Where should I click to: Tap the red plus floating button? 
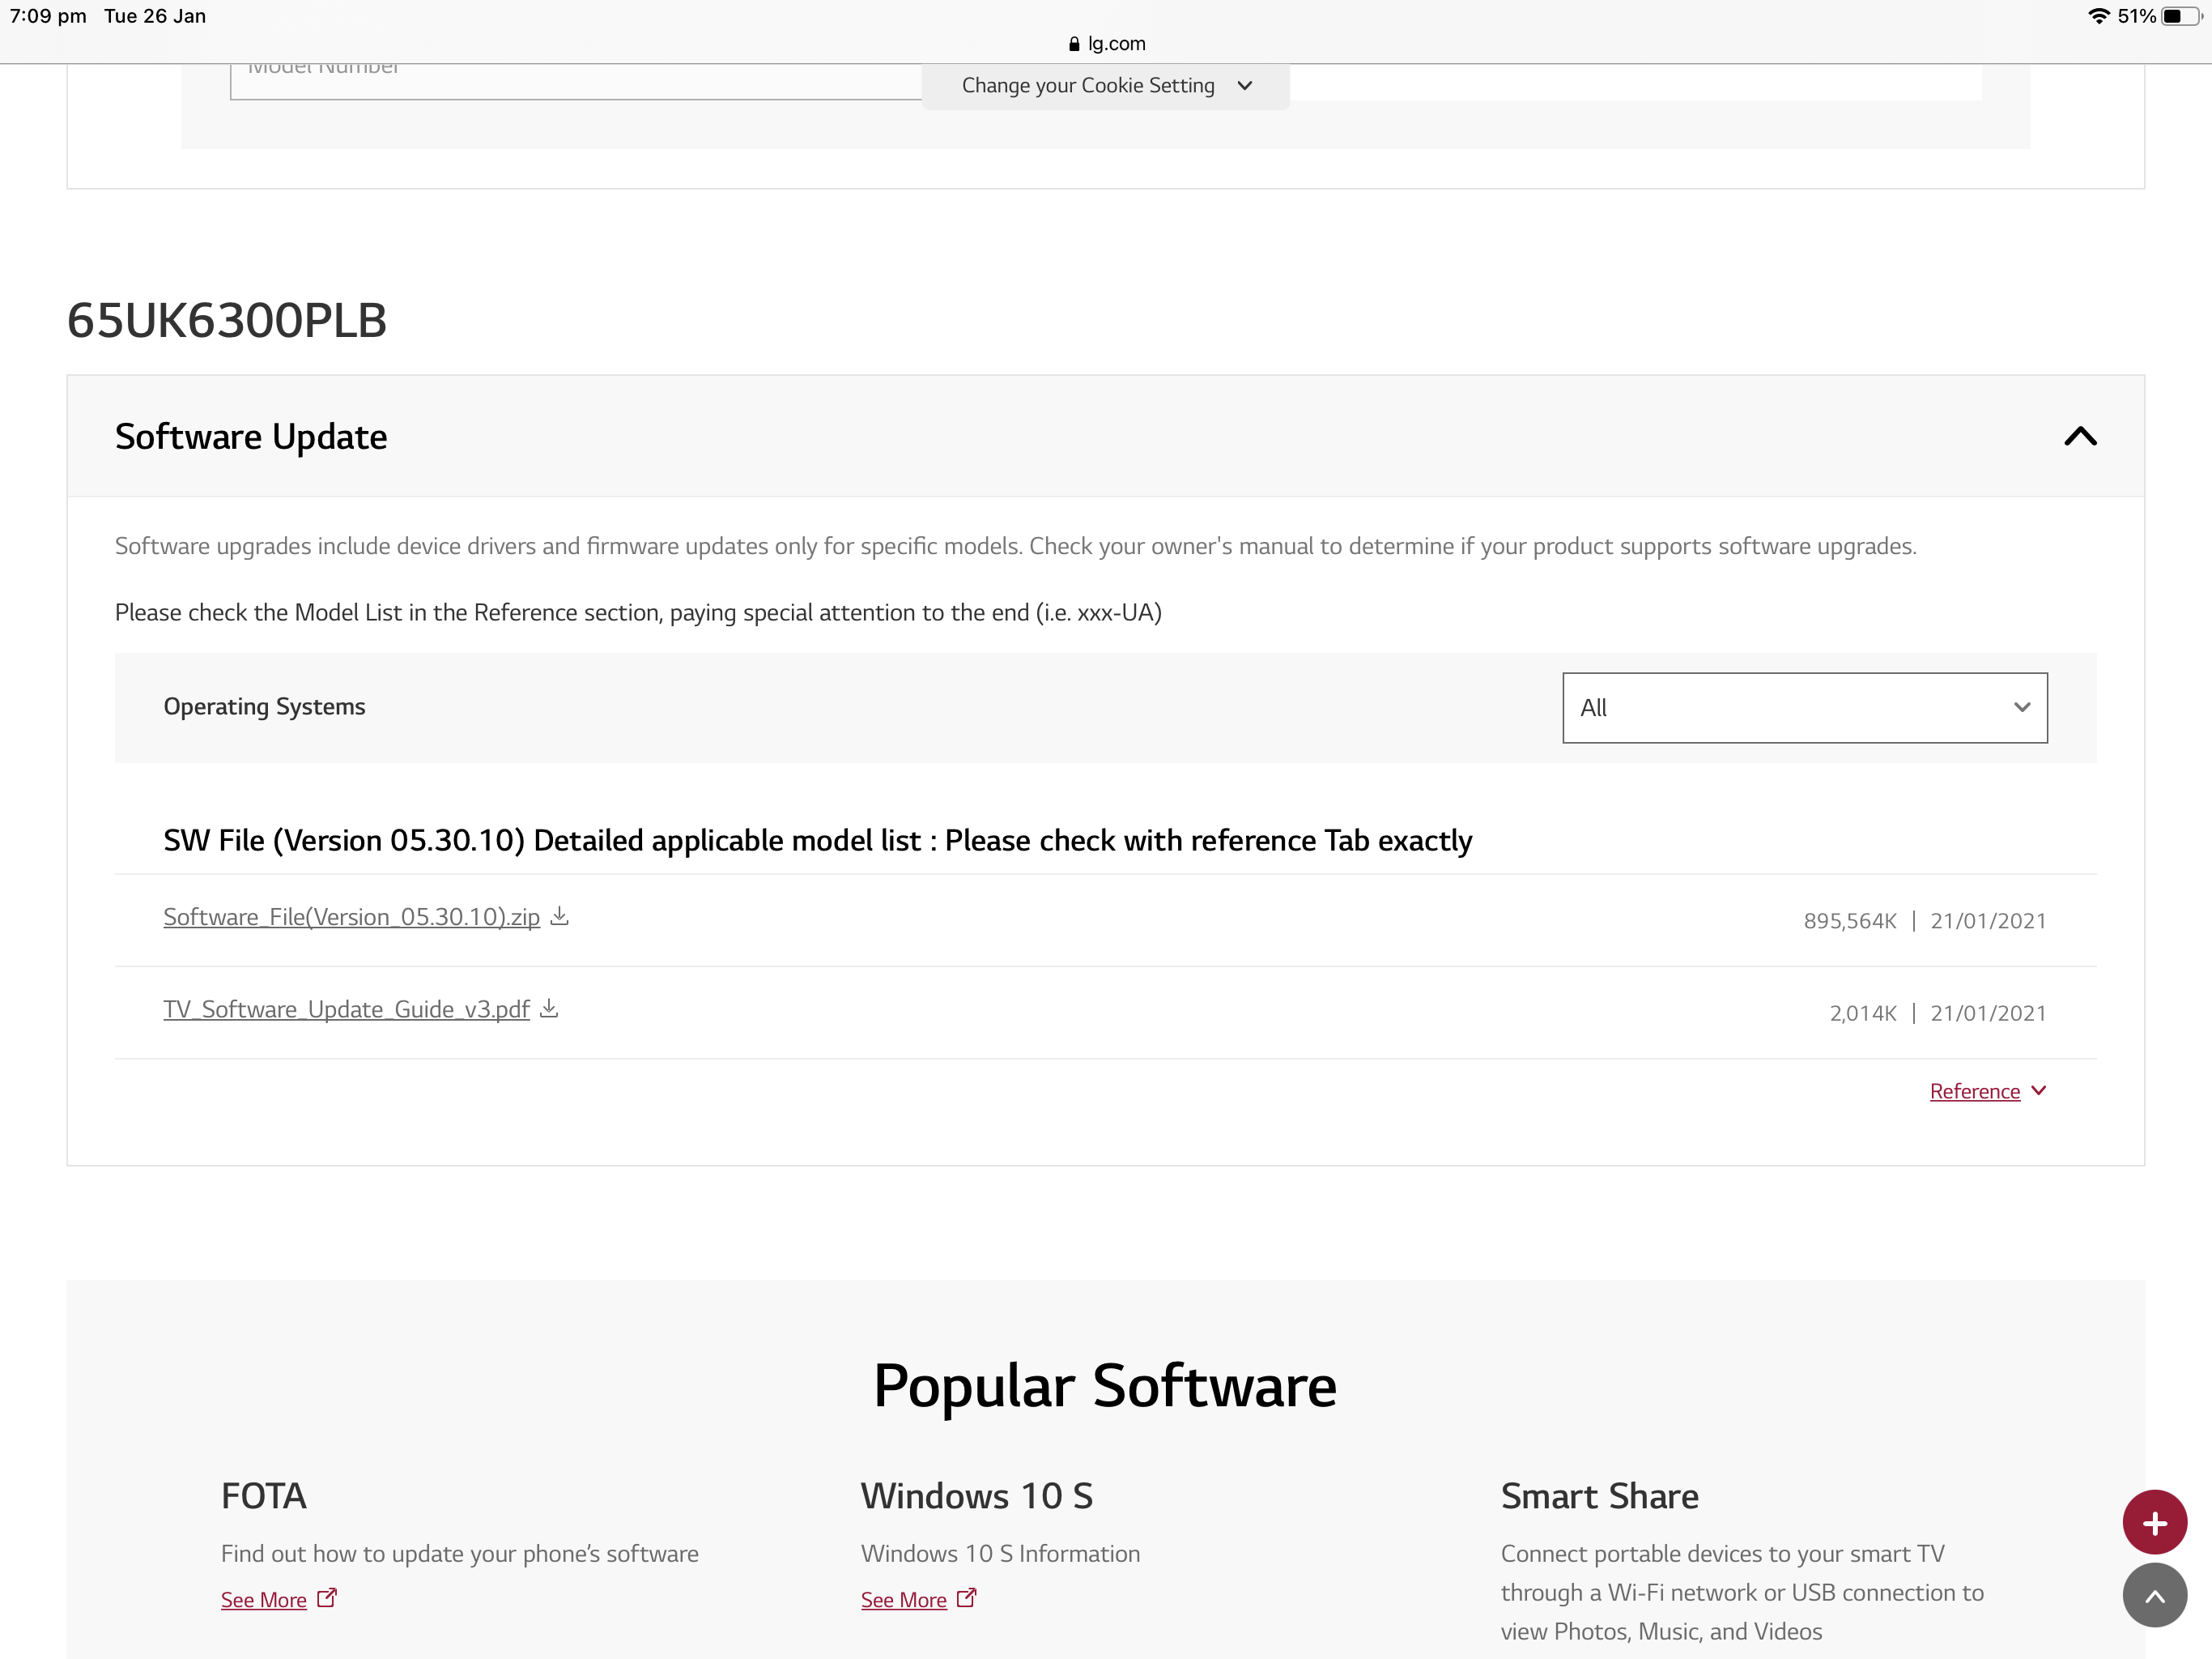[x=2154, y=1522]
